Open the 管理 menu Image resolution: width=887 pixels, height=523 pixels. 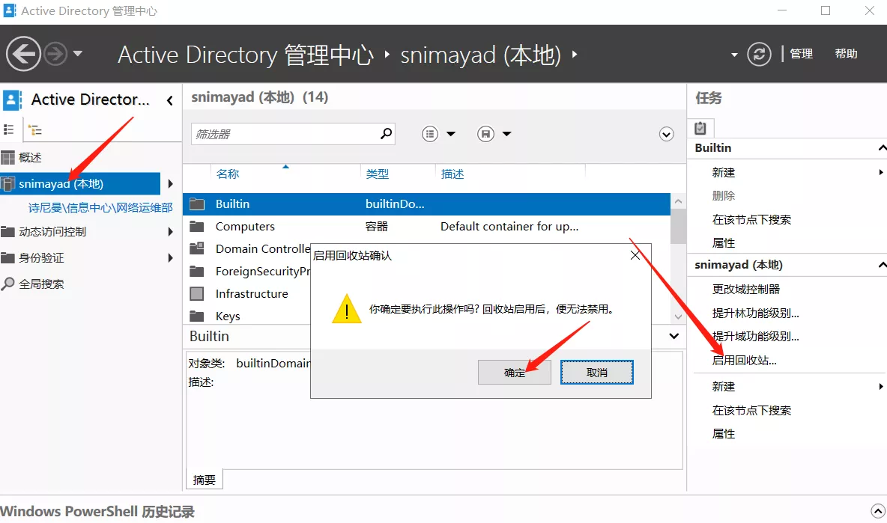click(801, 54)
